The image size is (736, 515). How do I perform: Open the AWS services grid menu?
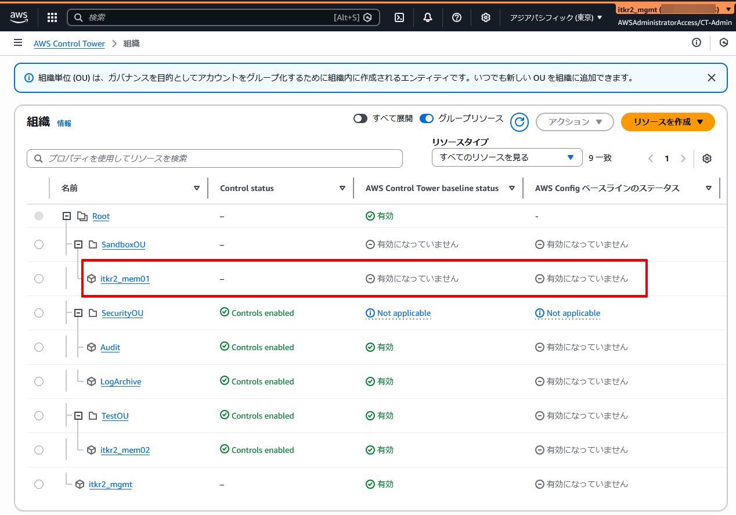(x=52, y=17)
